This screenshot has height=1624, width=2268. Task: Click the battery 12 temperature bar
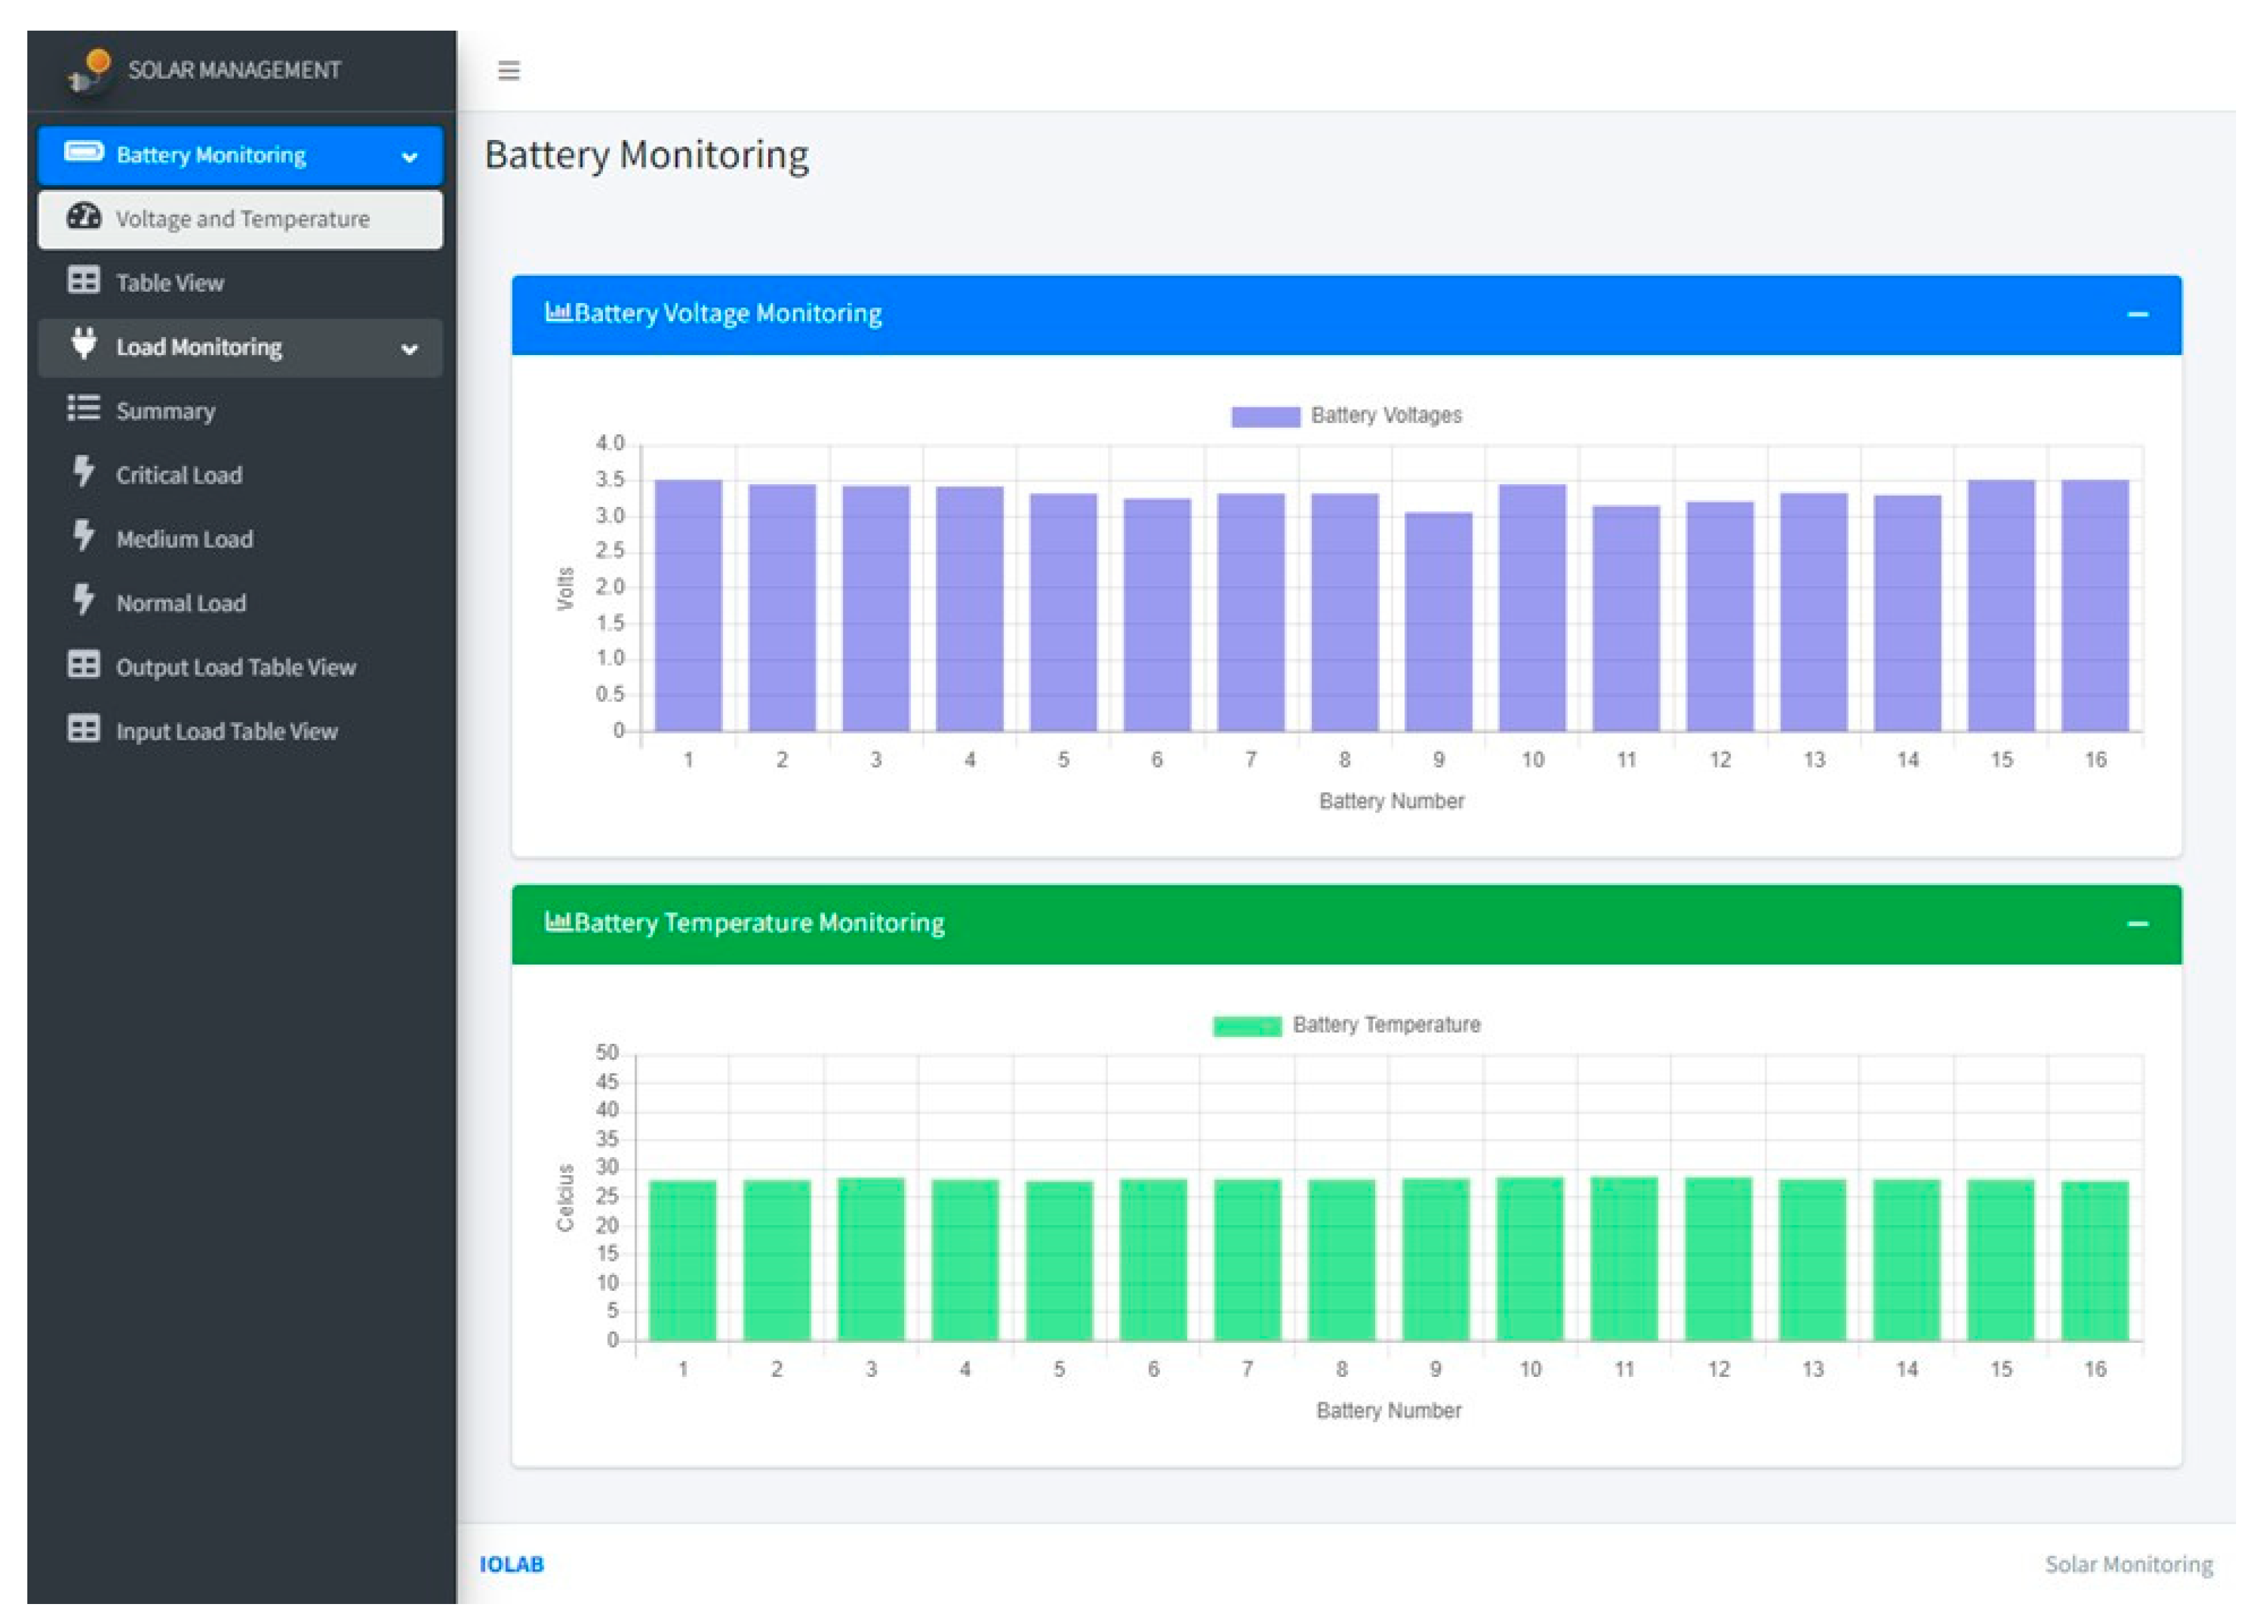[1718, 1259]
